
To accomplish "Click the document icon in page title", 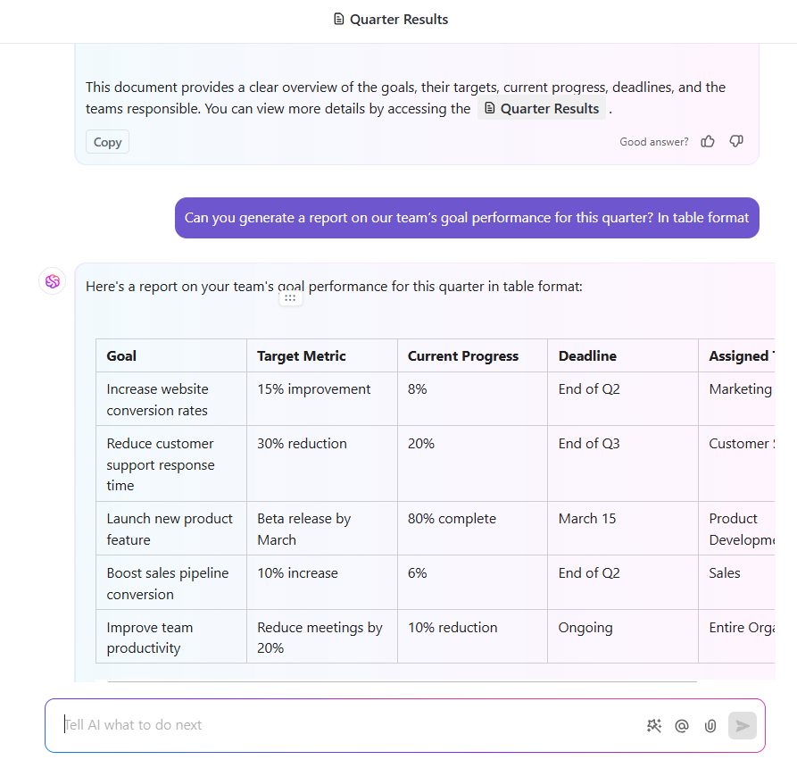I will point(339,19).
